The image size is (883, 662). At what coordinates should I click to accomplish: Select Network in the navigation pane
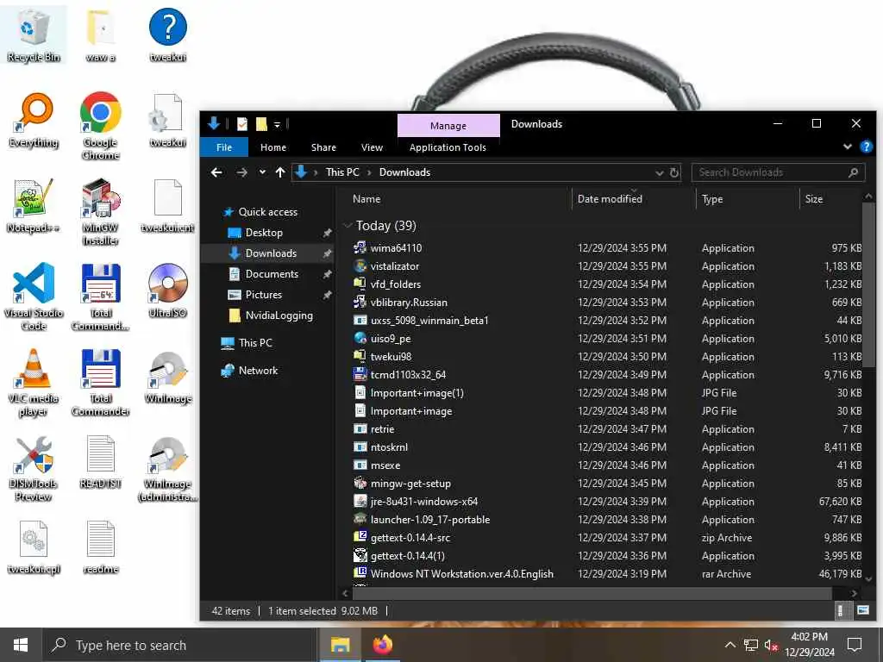point(258,371)
